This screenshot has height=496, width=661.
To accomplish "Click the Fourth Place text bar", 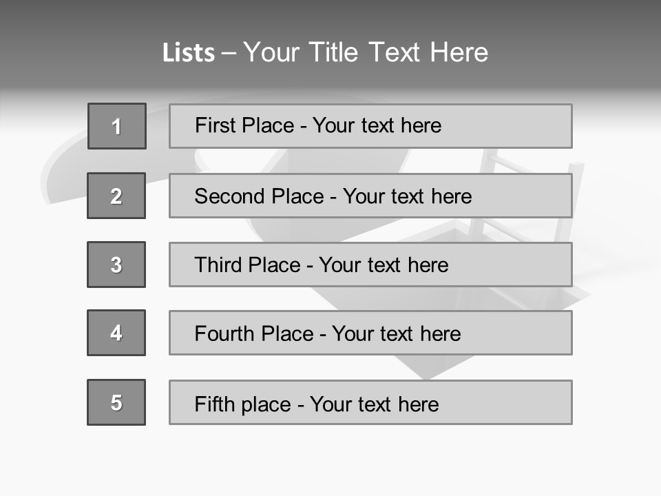I will [x=370, y=333].
